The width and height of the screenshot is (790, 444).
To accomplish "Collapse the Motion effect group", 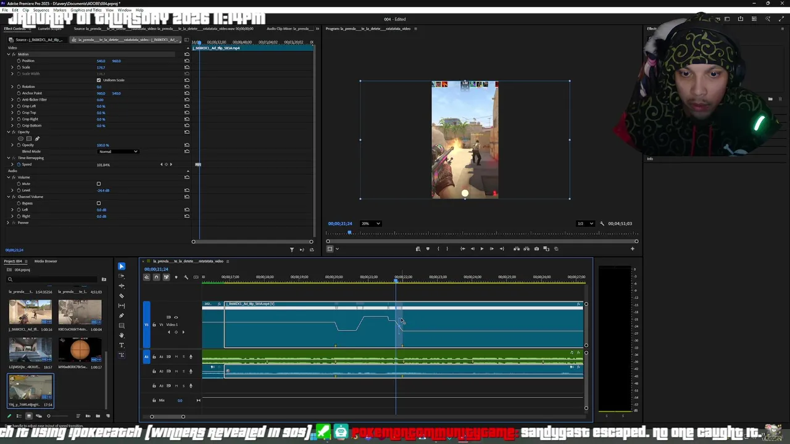I will tap(9, 54).
